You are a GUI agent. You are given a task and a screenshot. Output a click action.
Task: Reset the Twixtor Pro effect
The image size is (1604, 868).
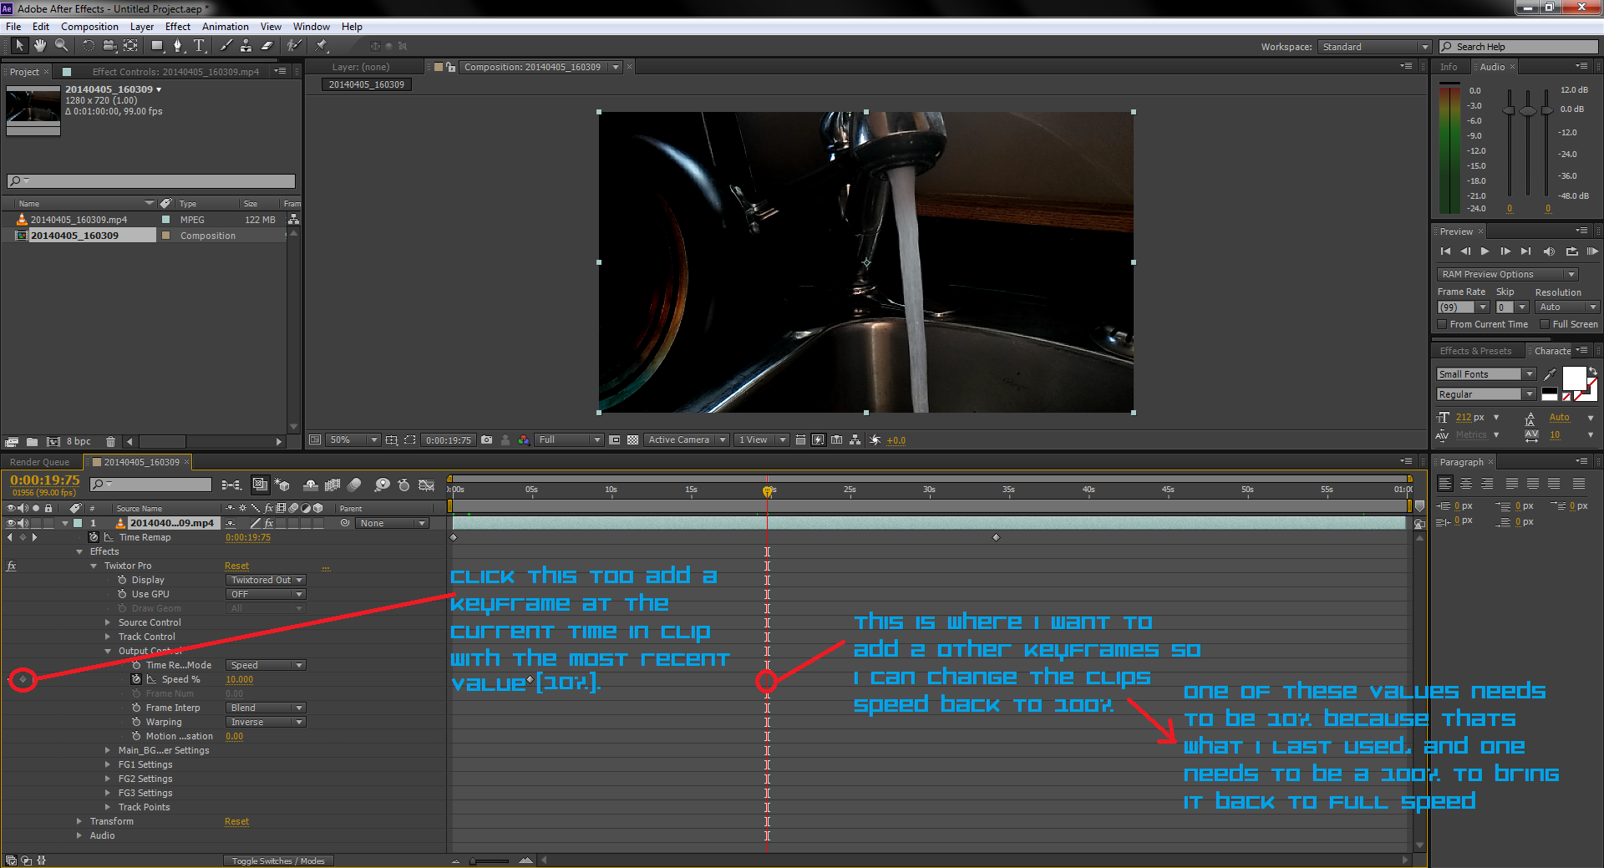(236, 566)
